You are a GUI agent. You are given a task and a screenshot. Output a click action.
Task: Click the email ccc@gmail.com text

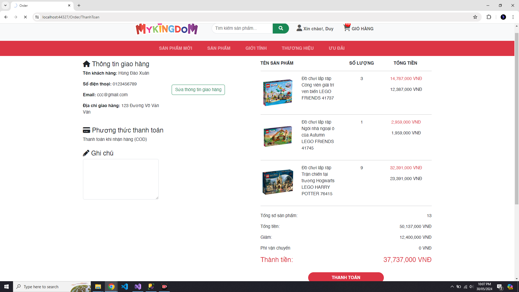112,95
